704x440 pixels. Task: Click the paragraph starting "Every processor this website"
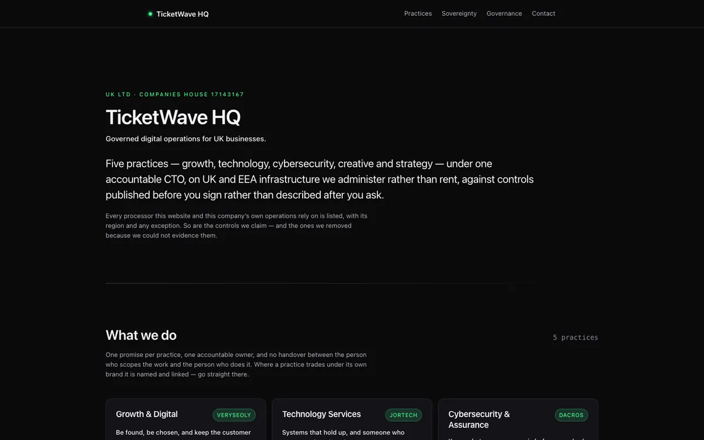(x=237, y=226)
